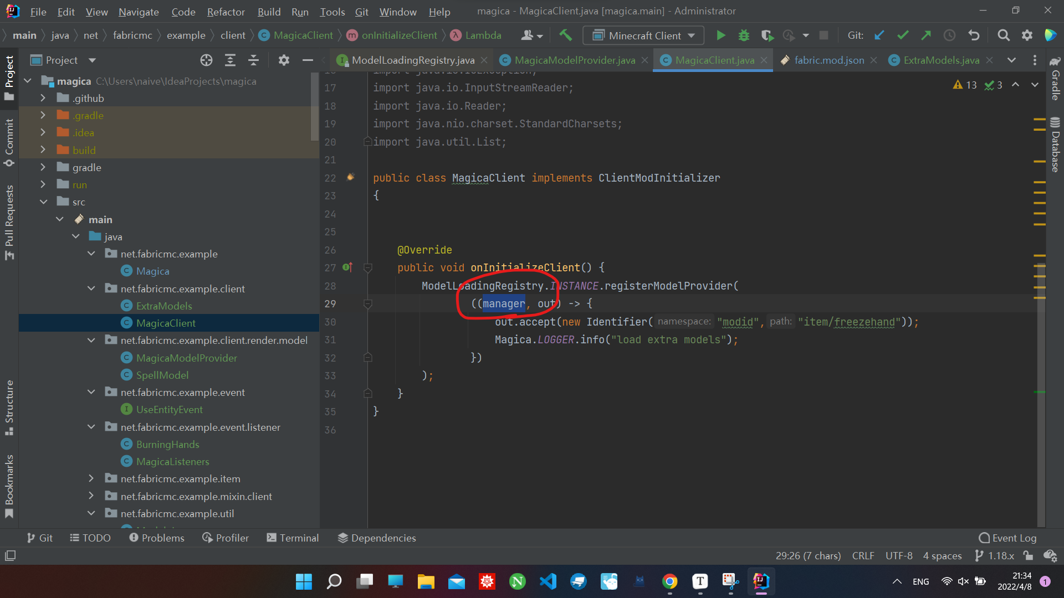Viewport: 1064px width, 598px height.
Task: Push commits using the Git push arrow
Action: 926,35
